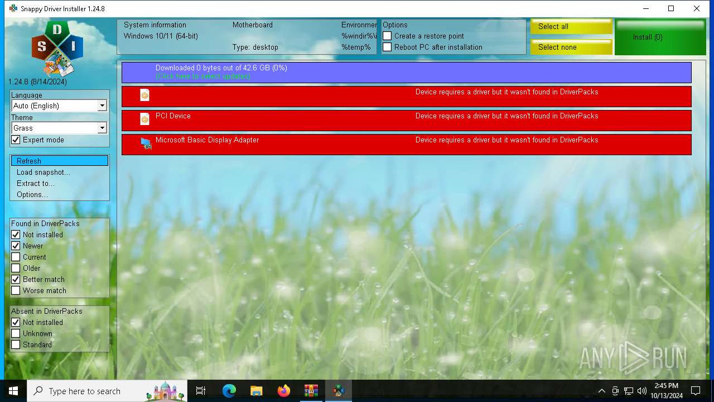This screenshot has width=714, height=402.
Task: Click the unnamed device driver row icon
Action: click(x=144, y=95)
